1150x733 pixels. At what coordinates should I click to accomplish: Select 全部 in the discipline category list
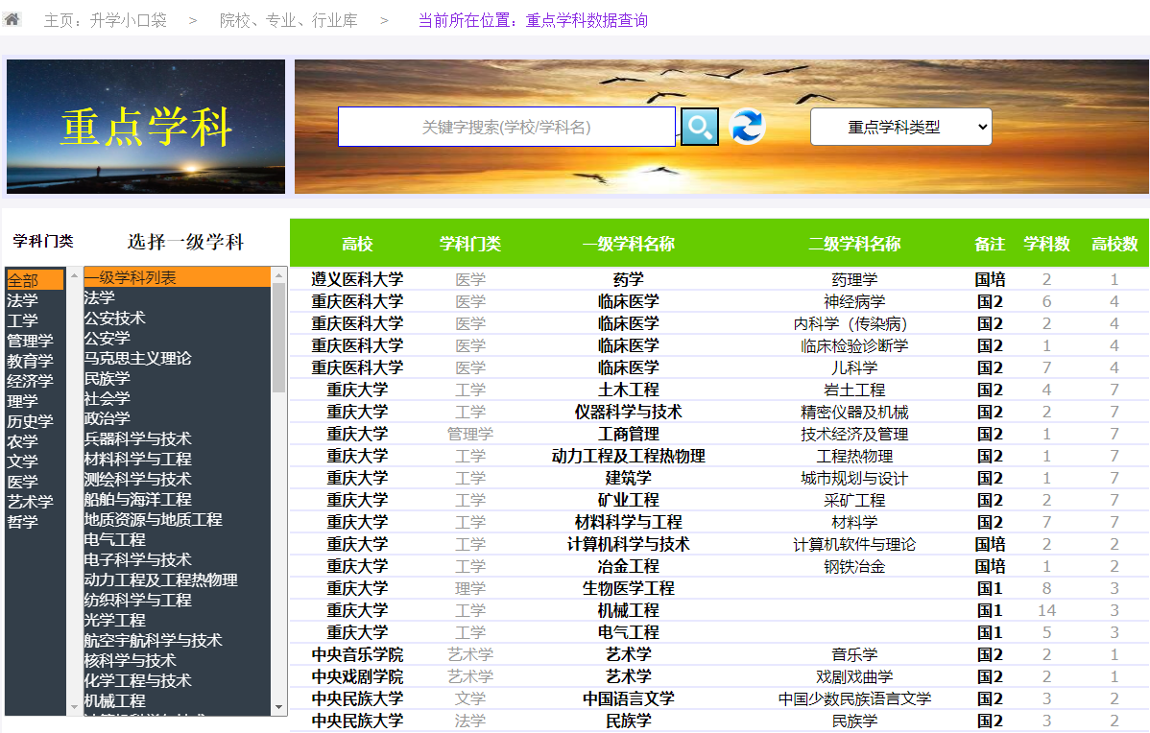click(x=22, y=280)
